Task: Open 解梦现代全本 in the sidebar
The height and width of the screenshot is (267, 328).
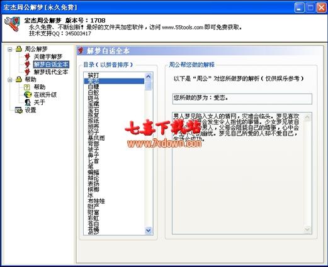Action: [x=51, y=72]
